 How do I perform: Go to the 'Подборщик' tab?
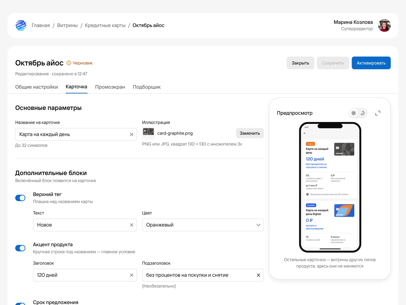click(147, 87)
